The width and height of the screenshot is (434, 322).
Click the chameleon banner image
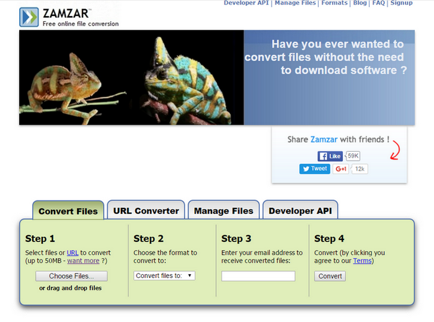coord(131,78)
